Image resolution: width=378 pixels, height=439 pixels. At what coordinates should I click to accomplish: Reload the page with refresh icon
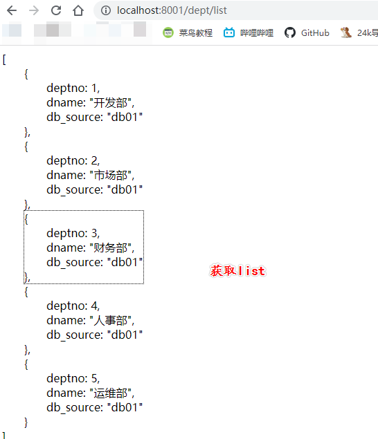pyautogui.click(x=56, y=10)
